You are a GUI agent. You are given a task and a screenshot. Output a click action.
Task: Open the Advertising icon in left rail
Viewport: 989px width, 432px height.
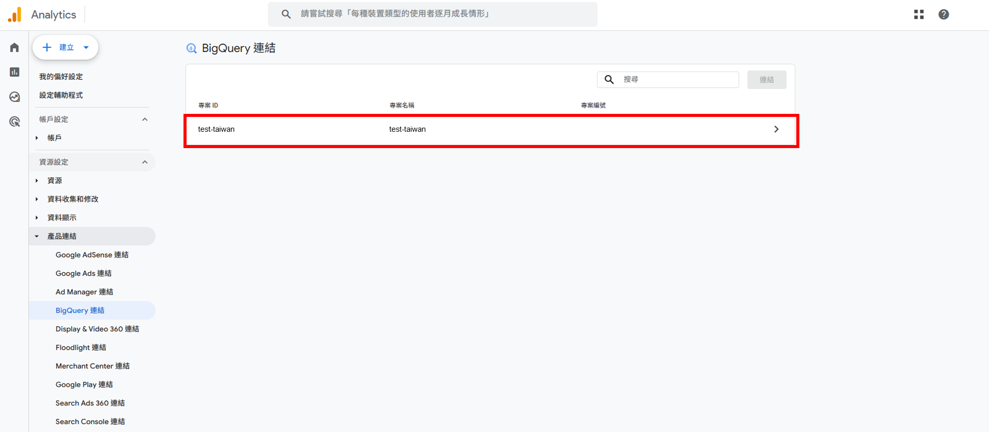(x=14, y=122)
